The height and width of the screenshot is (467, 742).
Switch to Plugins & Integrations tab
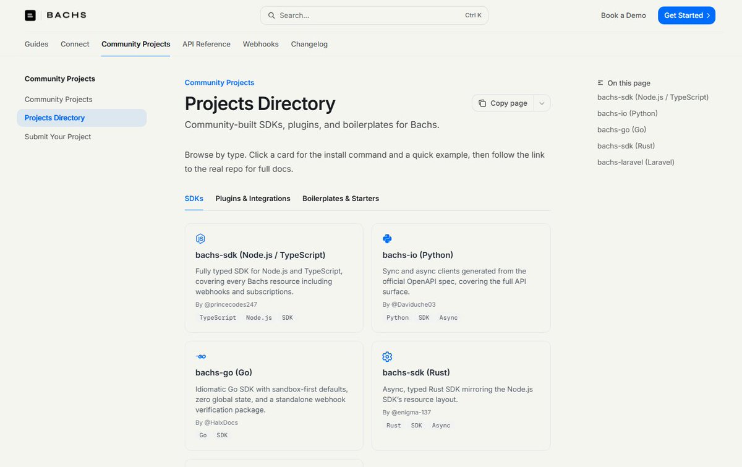coord(253,199)
